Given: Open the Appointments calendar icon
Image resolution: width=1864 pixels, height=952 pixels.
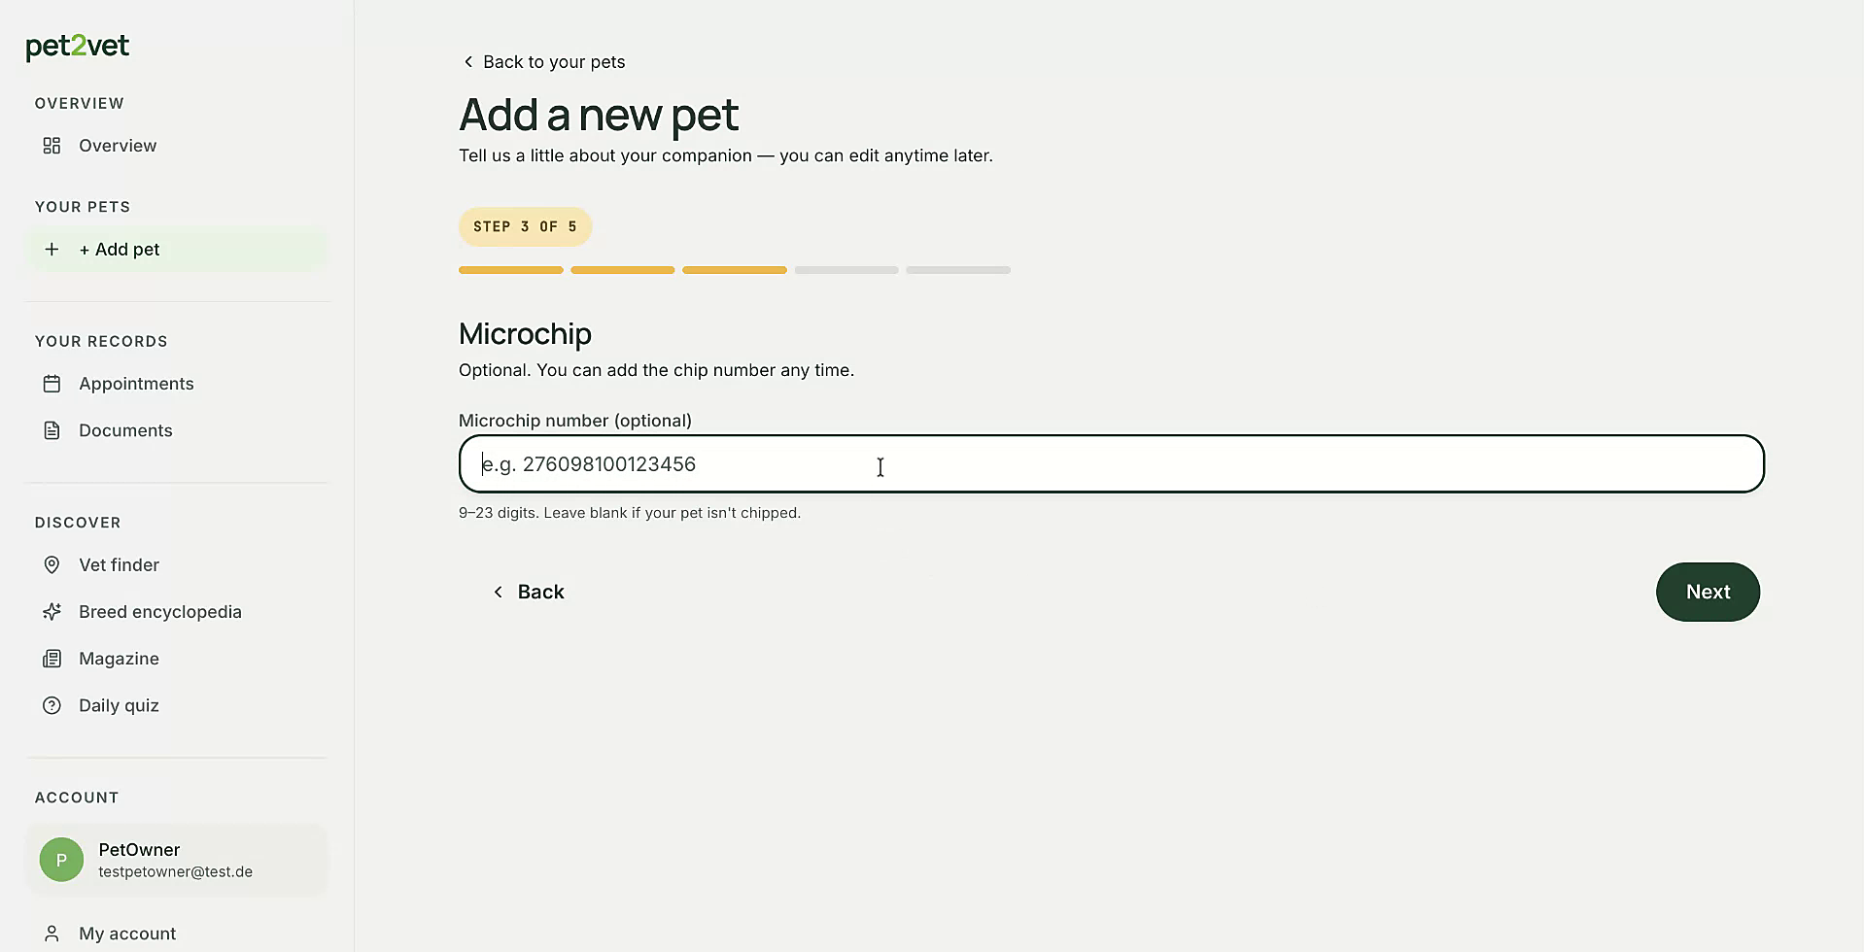Looking at the screenshot, I should click(x=52, y=384).
